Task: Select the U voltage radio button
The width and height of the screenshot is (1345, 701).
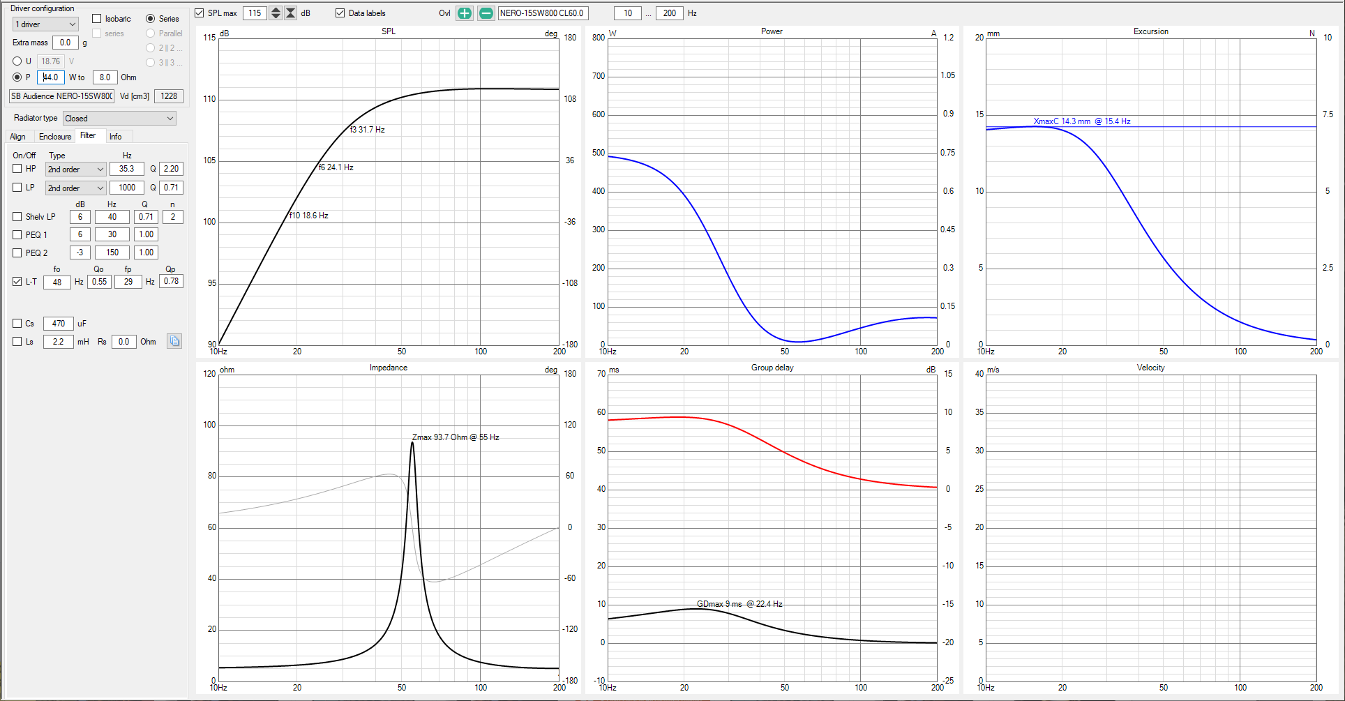Action: 17,61
